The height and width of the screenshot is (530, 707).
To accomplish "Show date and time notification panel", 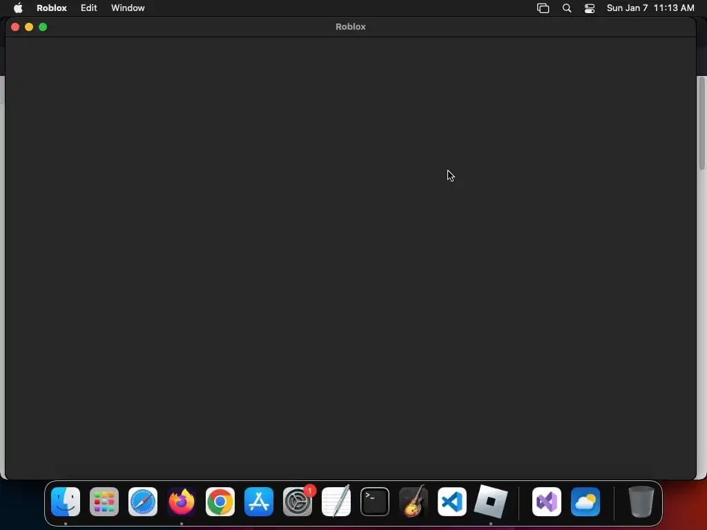I will click(x=650, y=8).
